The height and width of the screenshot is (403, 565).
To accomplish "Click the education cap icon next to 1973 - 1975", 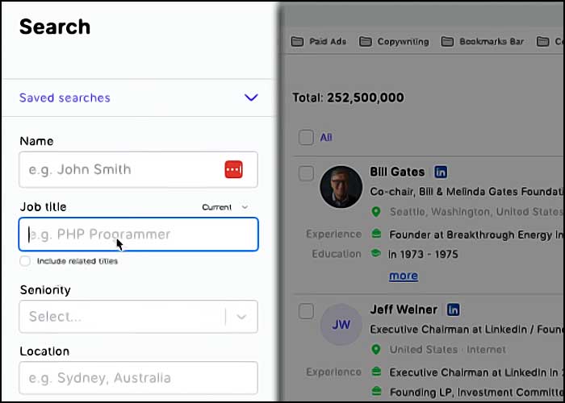I will click(x=376, y=254).
